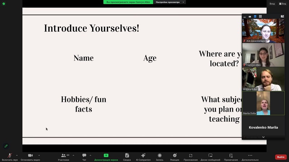Click green banner showing Camryn Allen's screen
Image resolution: width=289 pixels, height=162 pixels.
point(128,2)
